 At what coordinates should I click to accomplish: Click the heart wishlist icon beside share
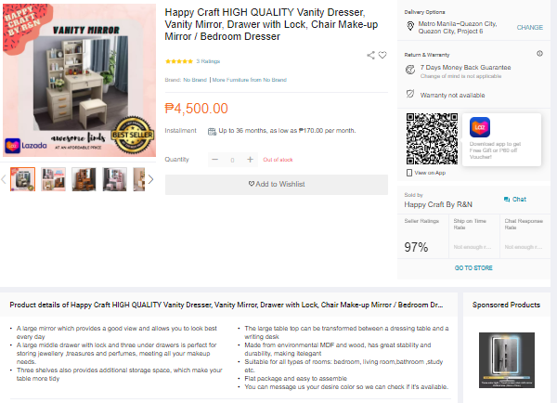(382, 55)
